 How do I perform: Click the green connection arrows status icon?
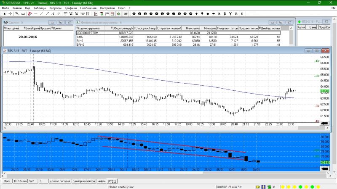[x=269, y=187]
